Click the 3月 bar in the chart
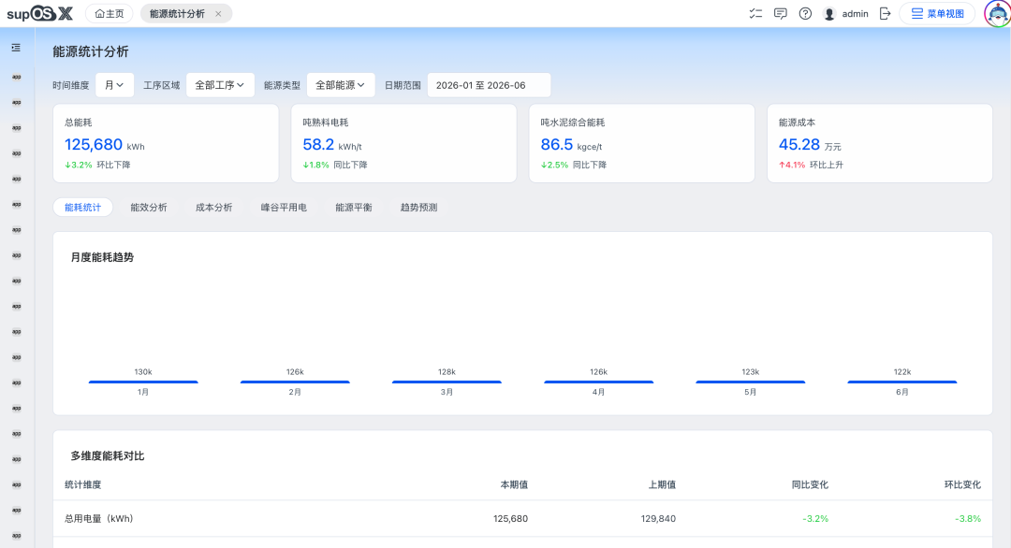1011x548 pixels. click(x=447, y=382)
